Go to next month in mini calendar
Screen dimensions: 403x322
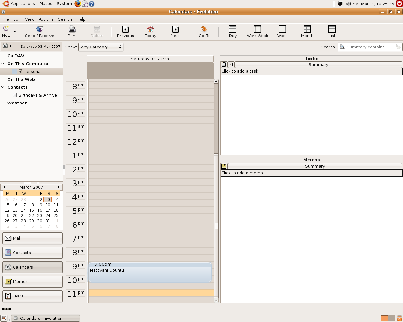tap(59, 187)
